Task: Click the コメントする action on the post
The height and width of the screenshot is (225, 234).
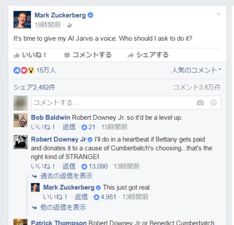Action: pyautogui.click(x=88, y=55)
